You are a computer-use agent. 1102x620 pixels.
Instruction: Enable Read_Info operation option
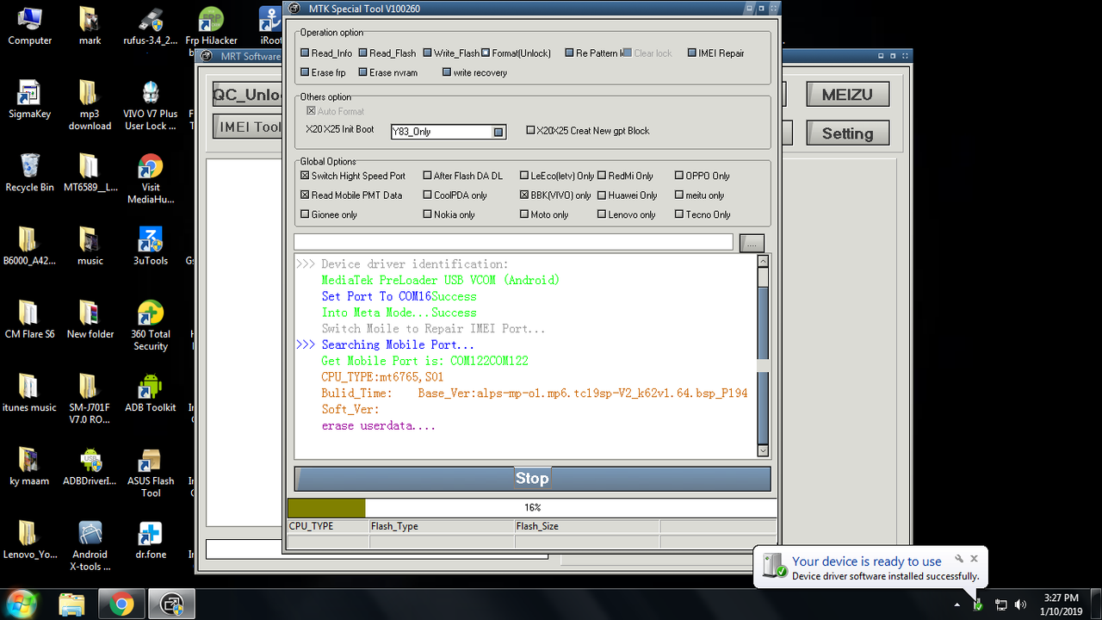(x=325, y=53)
